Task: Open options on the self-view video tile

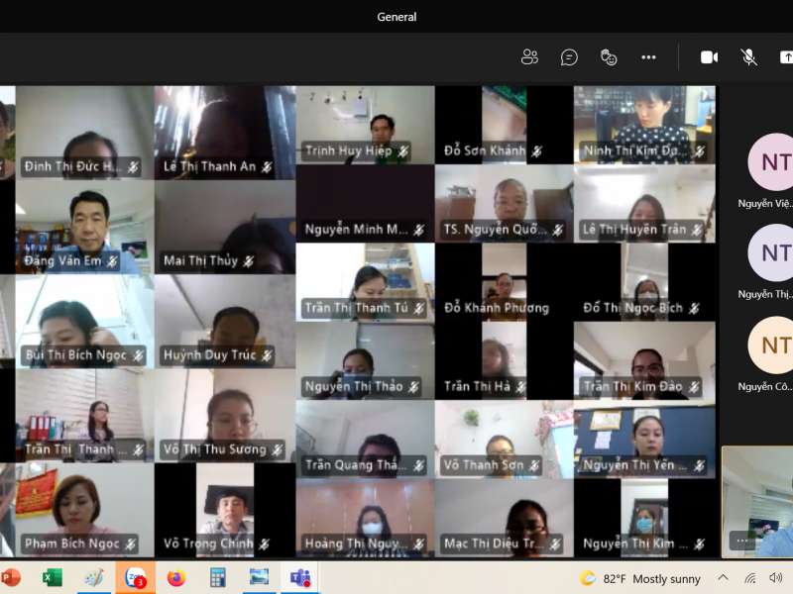Action: [741, 540]
